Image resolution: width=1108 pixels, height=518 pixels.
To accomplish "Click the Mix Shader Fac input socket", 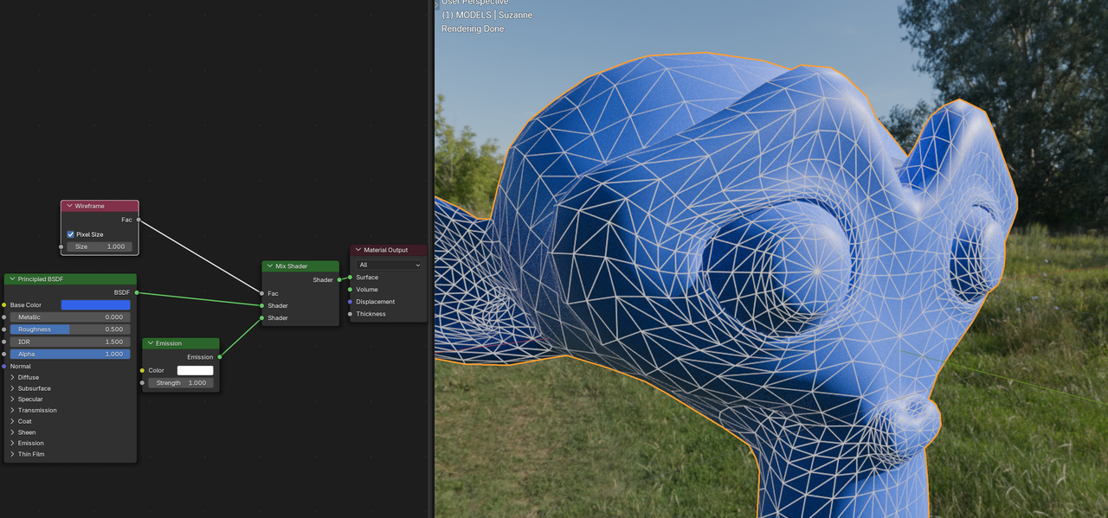I will [261, 293].
